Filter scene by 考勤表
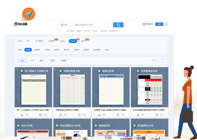The width and height of the screenshot is (197, 140). [x=37, y=50]
